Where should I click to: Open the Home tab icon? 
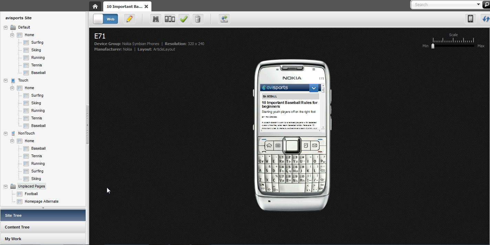click(x=95, y=6)
